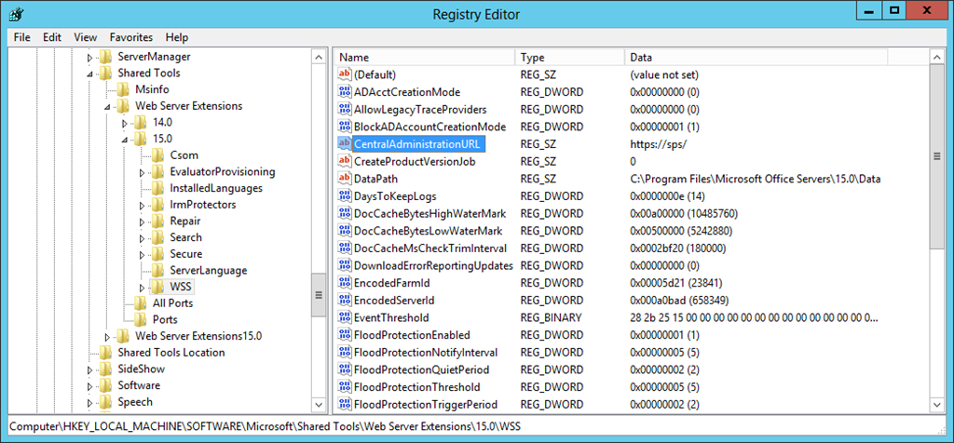Image resolution: width=954 pixels, height=443 pixels.
Task: Expand the ServerManager key
Action: pyautogui.click(x=90, y=57)
